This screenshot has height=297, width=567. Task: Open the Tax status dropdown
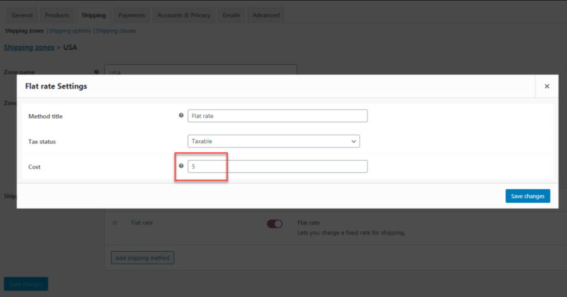click(274, 141)
